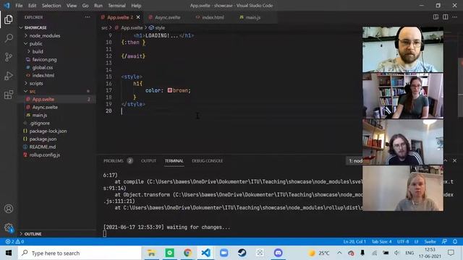Click style in the breadcrumb path
Image resolution: width=463 pixels, height=260 pixels.
point(160,27)
